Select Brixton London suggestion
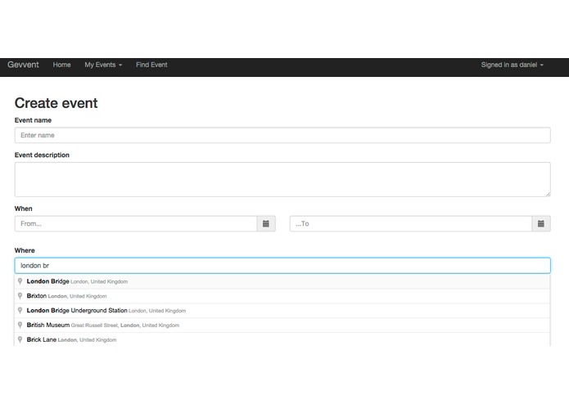Image resolution: width=569 pixels, height=404 pixels. 282,296
